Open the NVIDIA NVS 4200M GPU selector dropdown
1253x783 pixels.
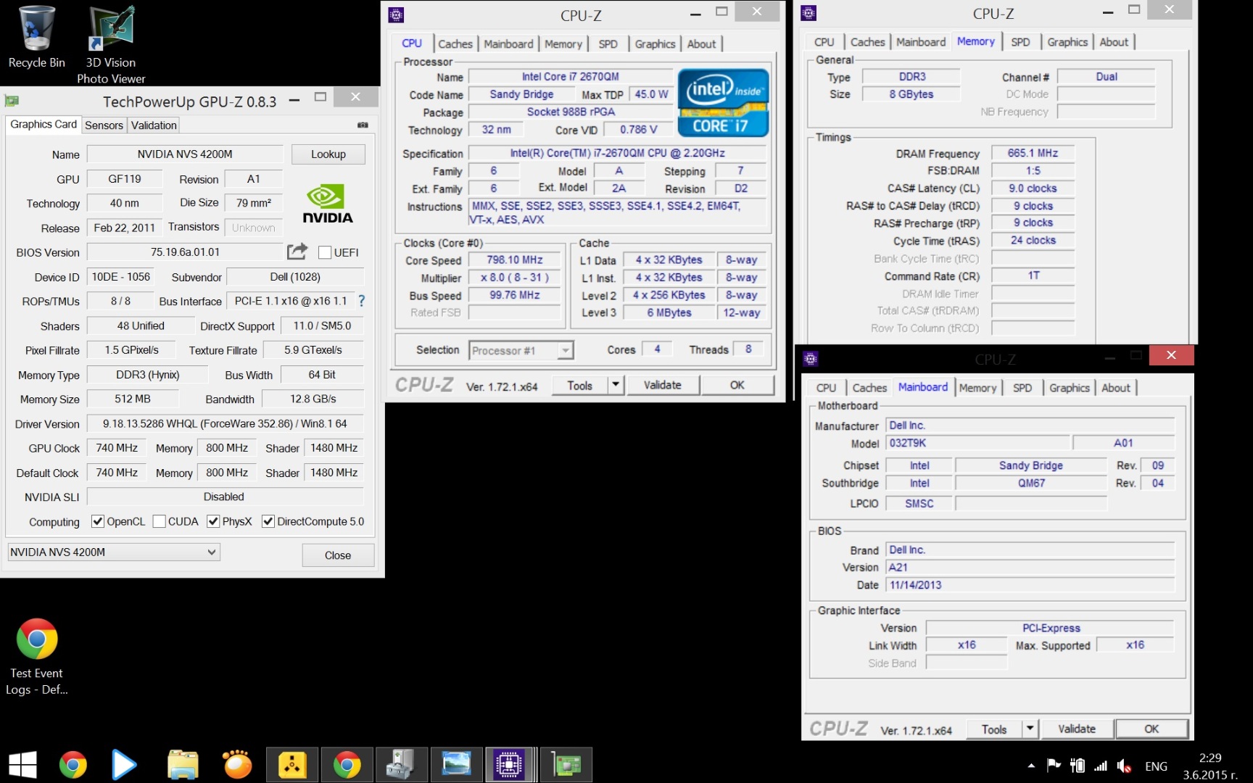coord(113,552)
